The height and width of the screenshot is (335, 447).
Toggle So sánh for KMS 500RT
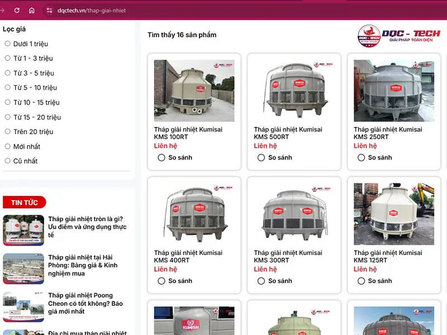261,158
